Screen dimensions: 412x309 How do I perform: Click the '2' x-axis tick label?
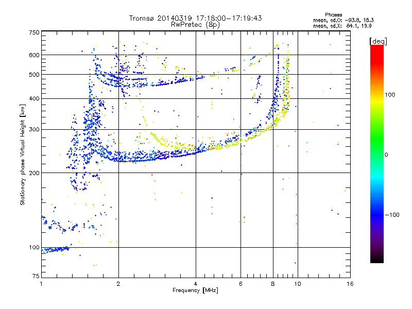coord(118,284)
